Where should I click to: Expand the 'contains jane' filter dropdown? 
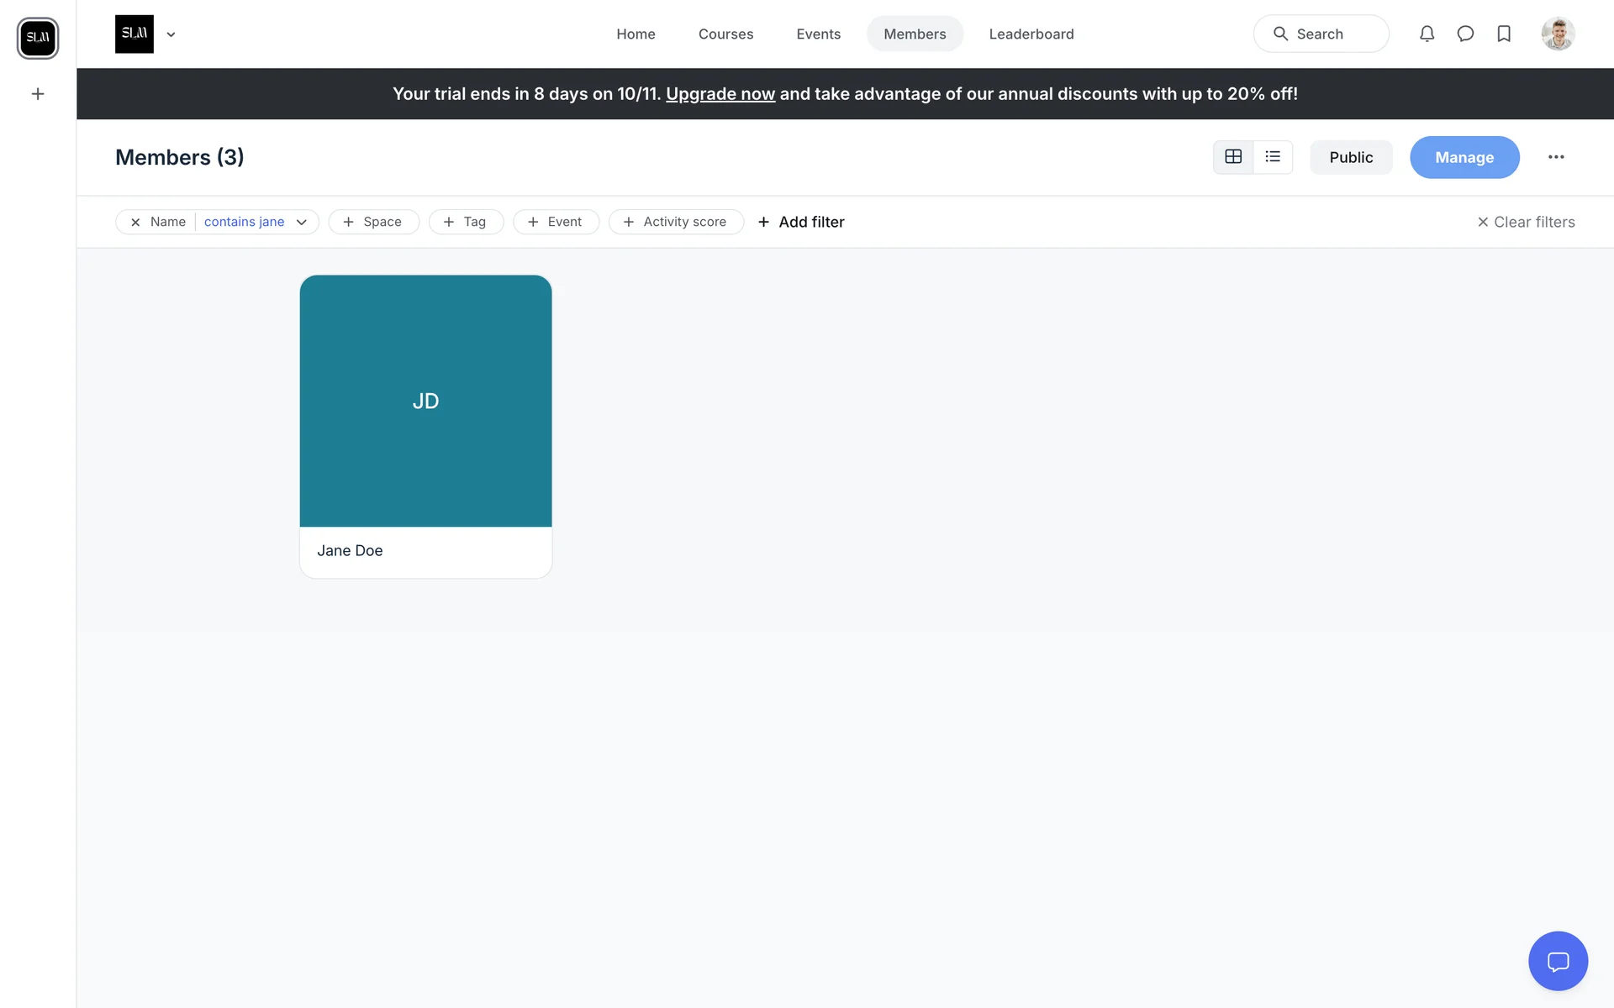[x=301, y=222]
